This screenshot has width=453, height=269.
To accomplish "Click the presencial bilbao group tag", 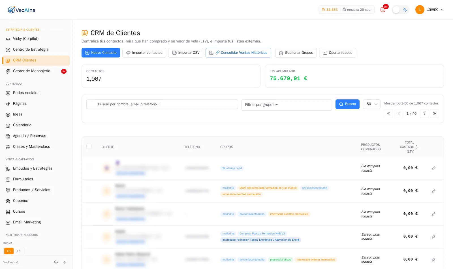I will tap(281, 260).
